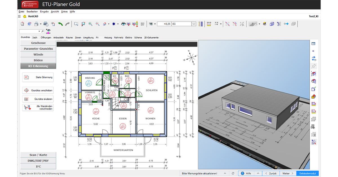The image size is (338, 177).
Task: Open the roof shape dropdown arrow
Action: click(259, 24)
